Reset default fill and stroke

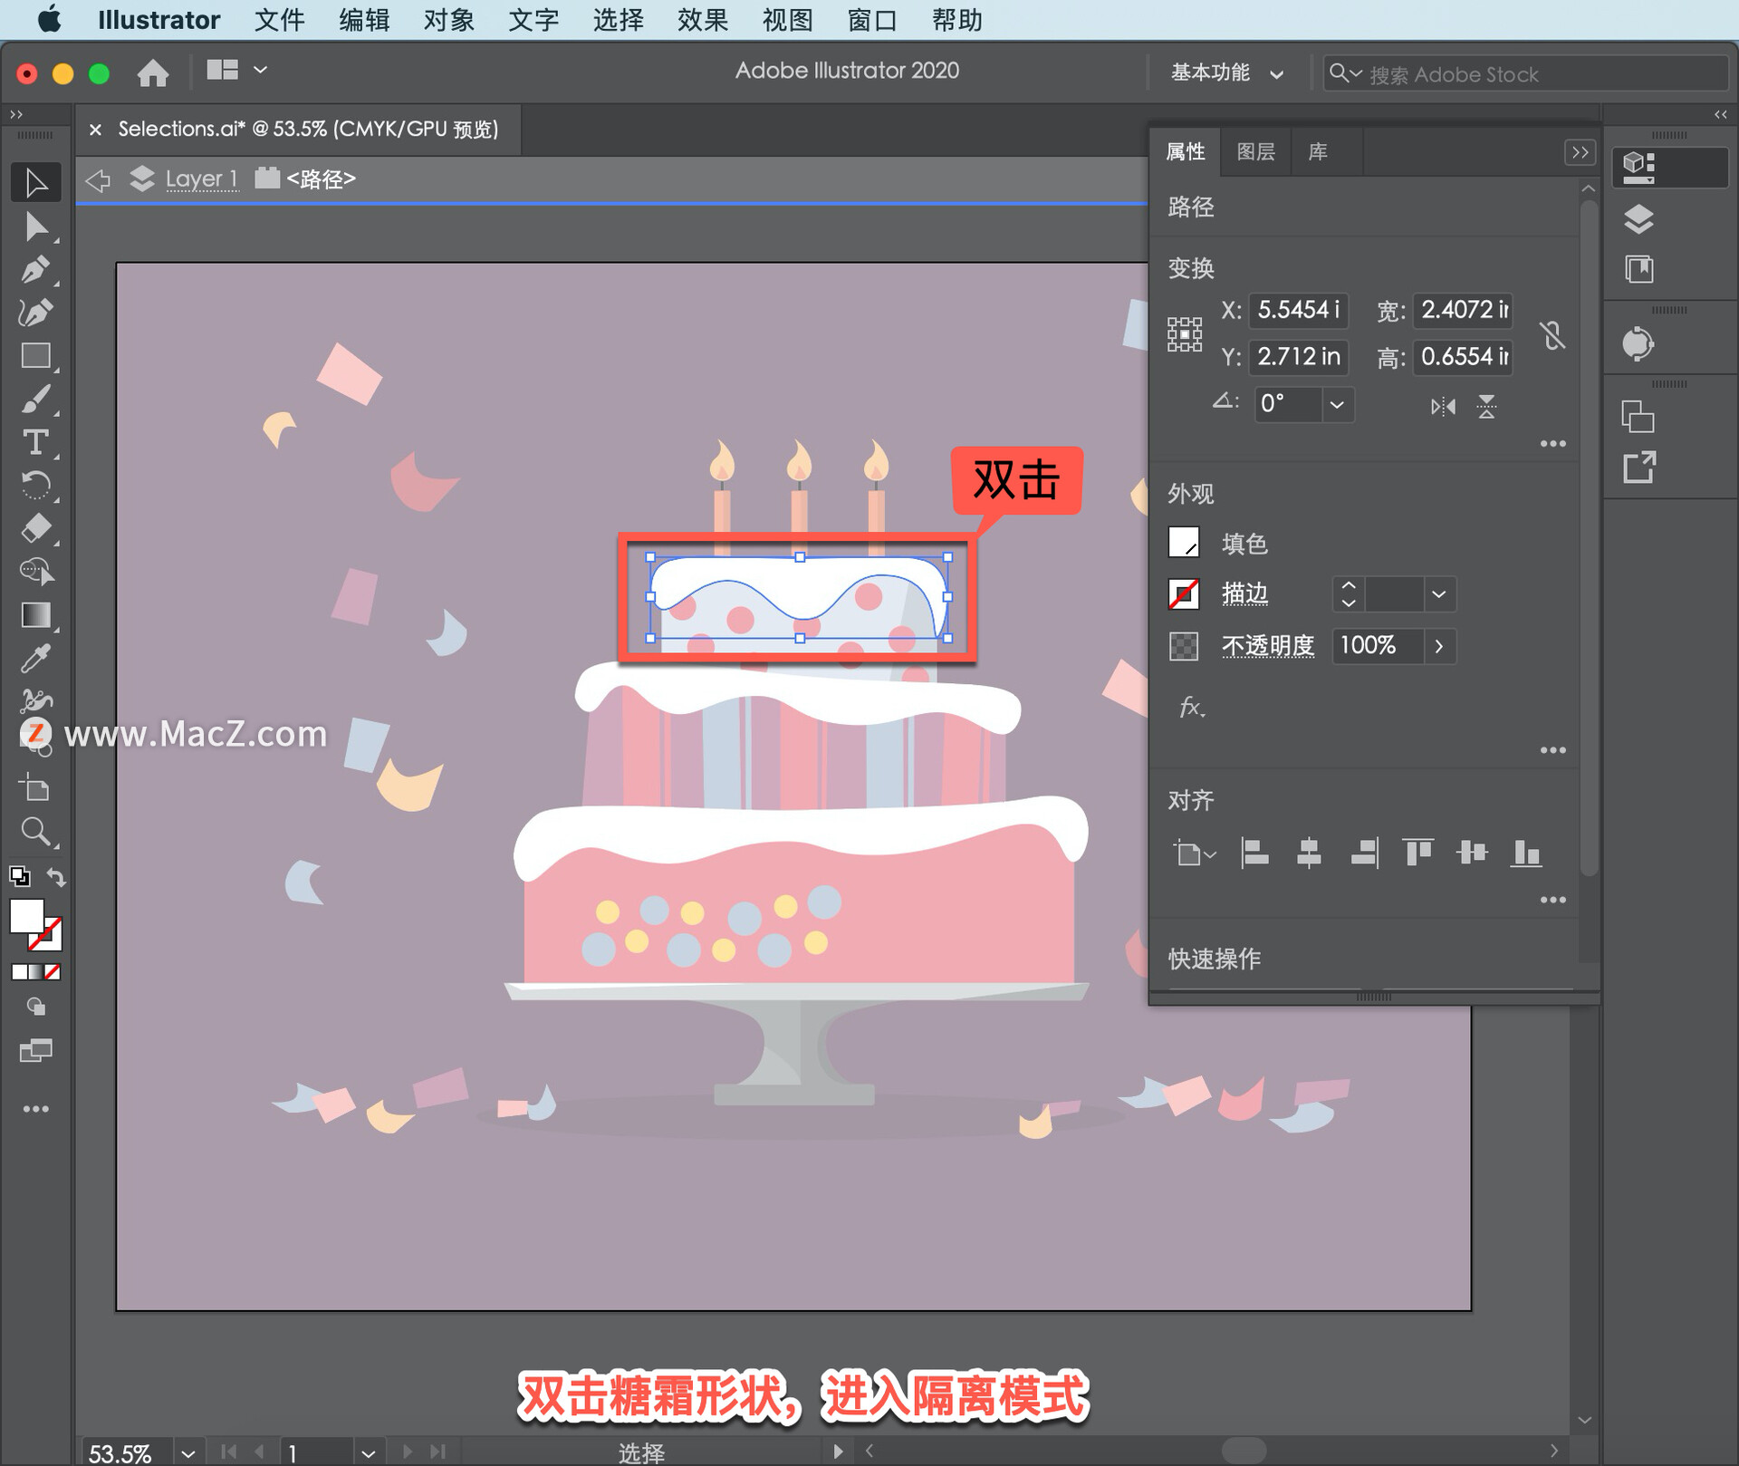click(x=19, y=877)
